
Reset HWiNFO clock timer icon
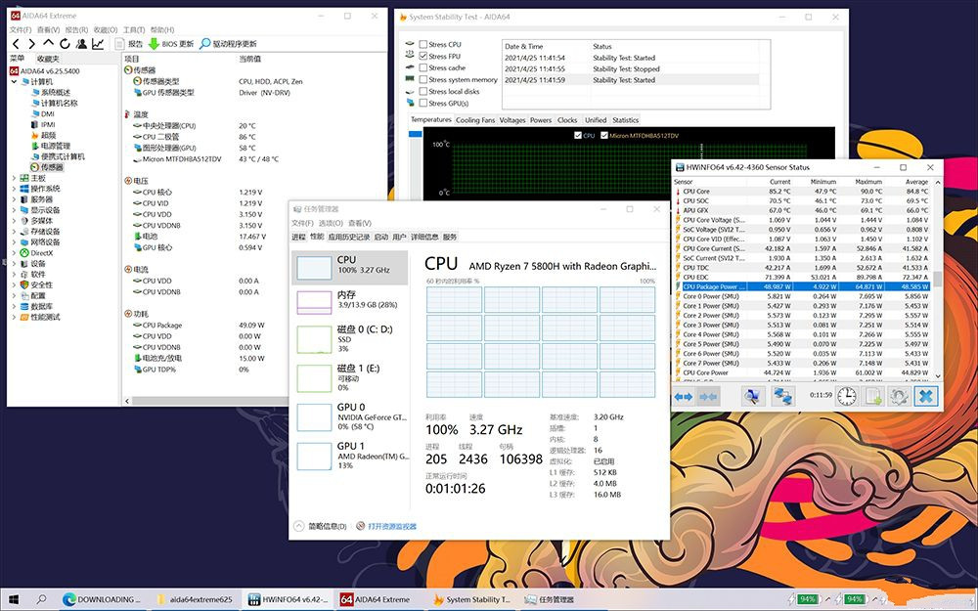[846, 396]
